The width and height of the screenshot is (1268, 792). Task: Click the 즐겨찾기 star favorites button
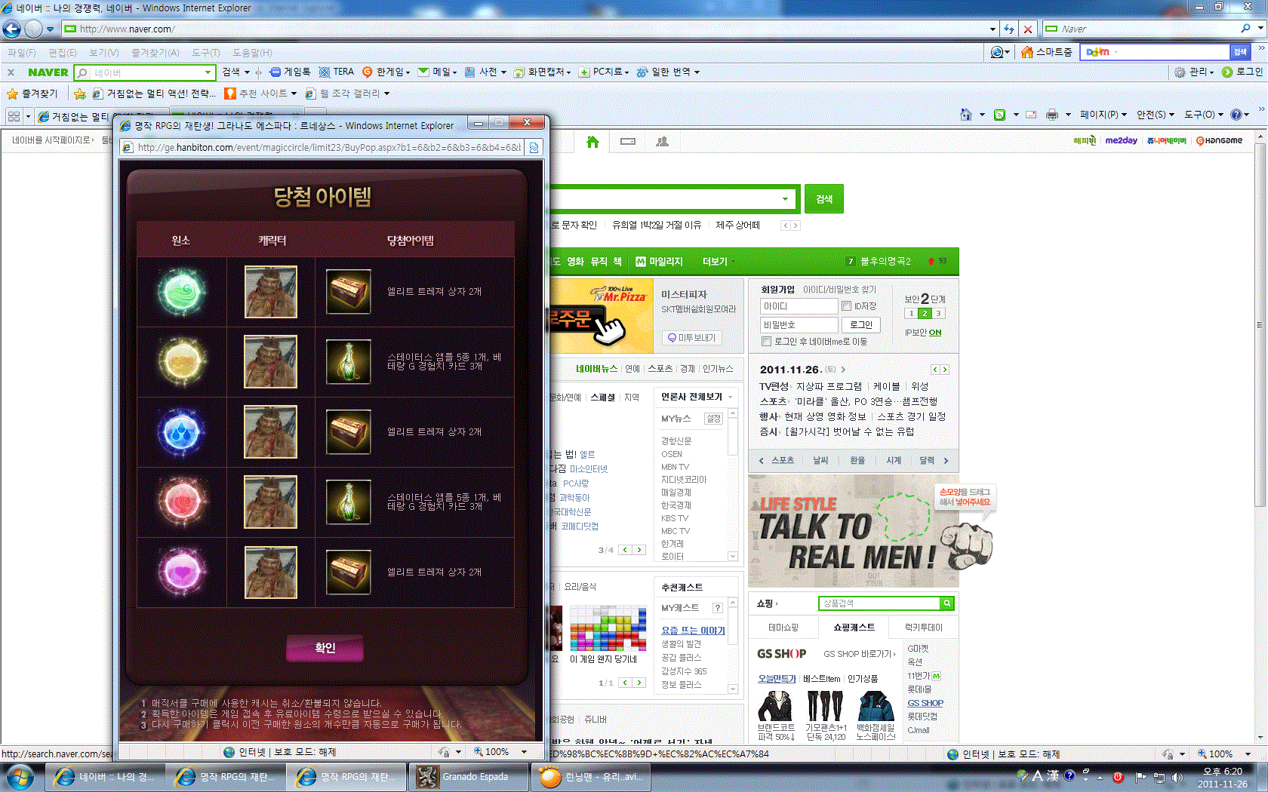click(x=32, y=94)
